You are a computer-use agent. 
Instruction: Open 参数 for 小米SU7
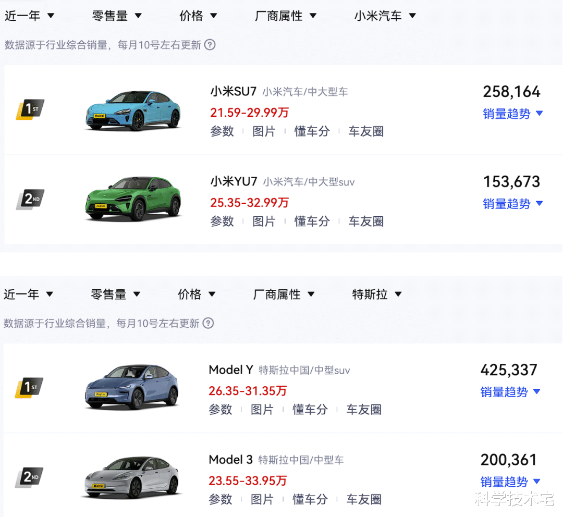tap(222, 131)
